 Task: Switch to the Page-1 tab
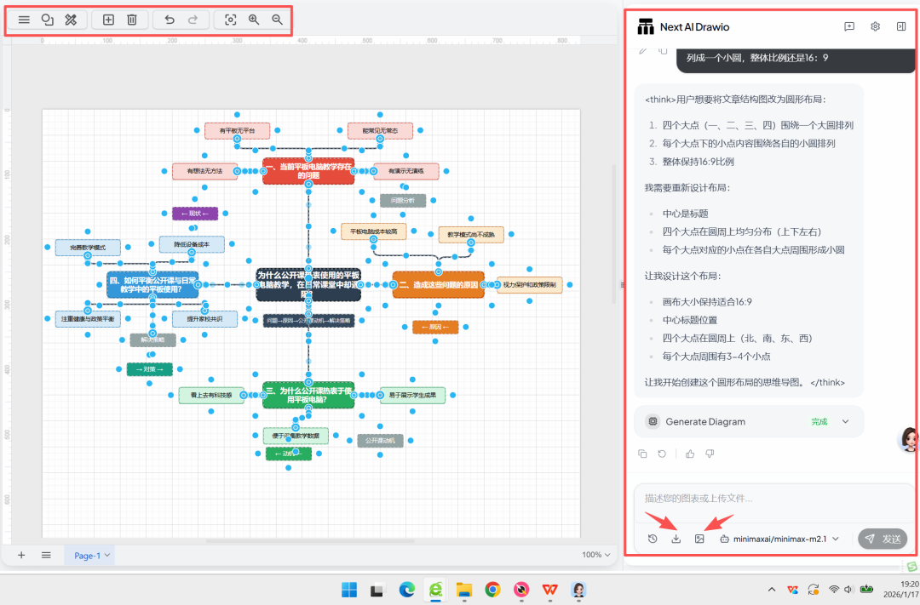89,555
